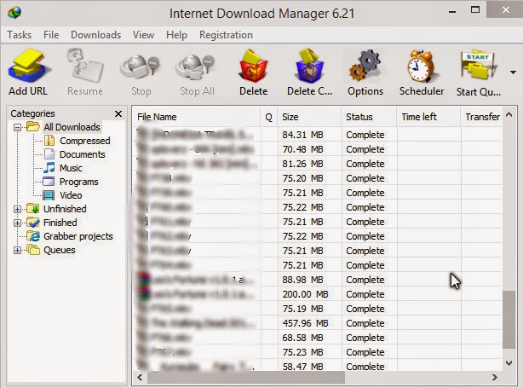This screenshot has height=388, width=523.
Task: Select the row sized 75.20 MB
Action: 318,178
